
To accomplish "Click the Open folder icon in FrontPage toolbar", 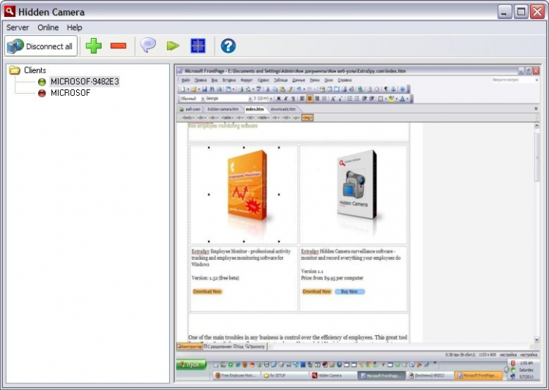I will click(194, 89).
